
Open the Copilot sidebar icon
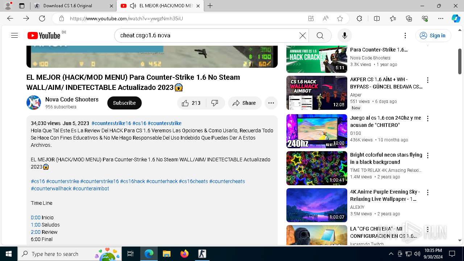[x=456, y=18]
